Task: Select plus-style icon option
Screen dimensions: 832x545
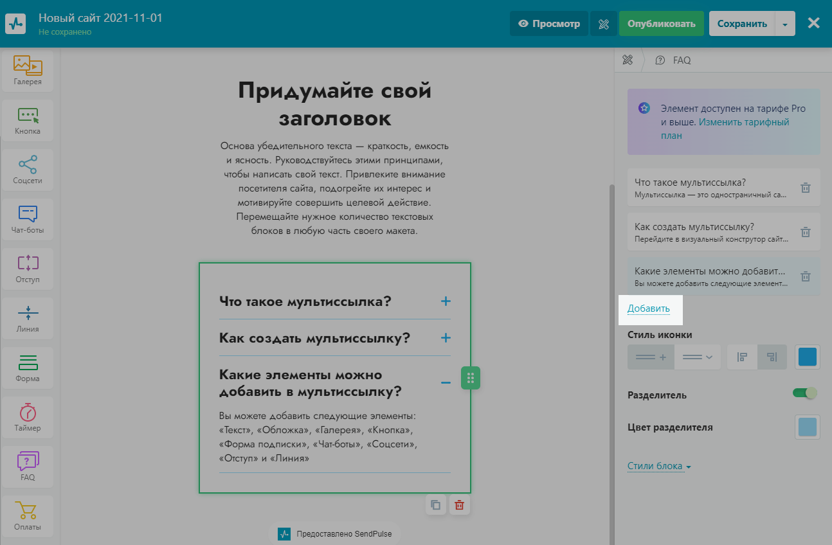Action: point(651,357)
